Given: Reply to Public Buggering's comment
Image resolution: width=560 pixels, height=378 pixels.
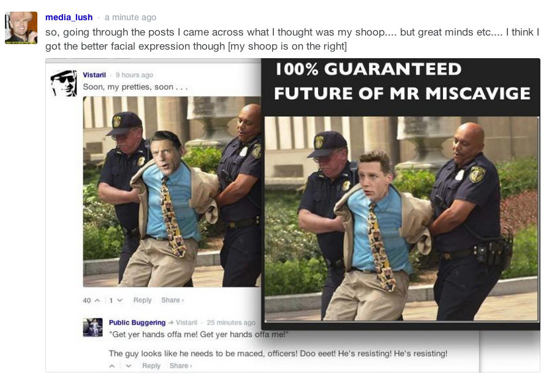Looking at the screenshot, I should pos(151,366).
